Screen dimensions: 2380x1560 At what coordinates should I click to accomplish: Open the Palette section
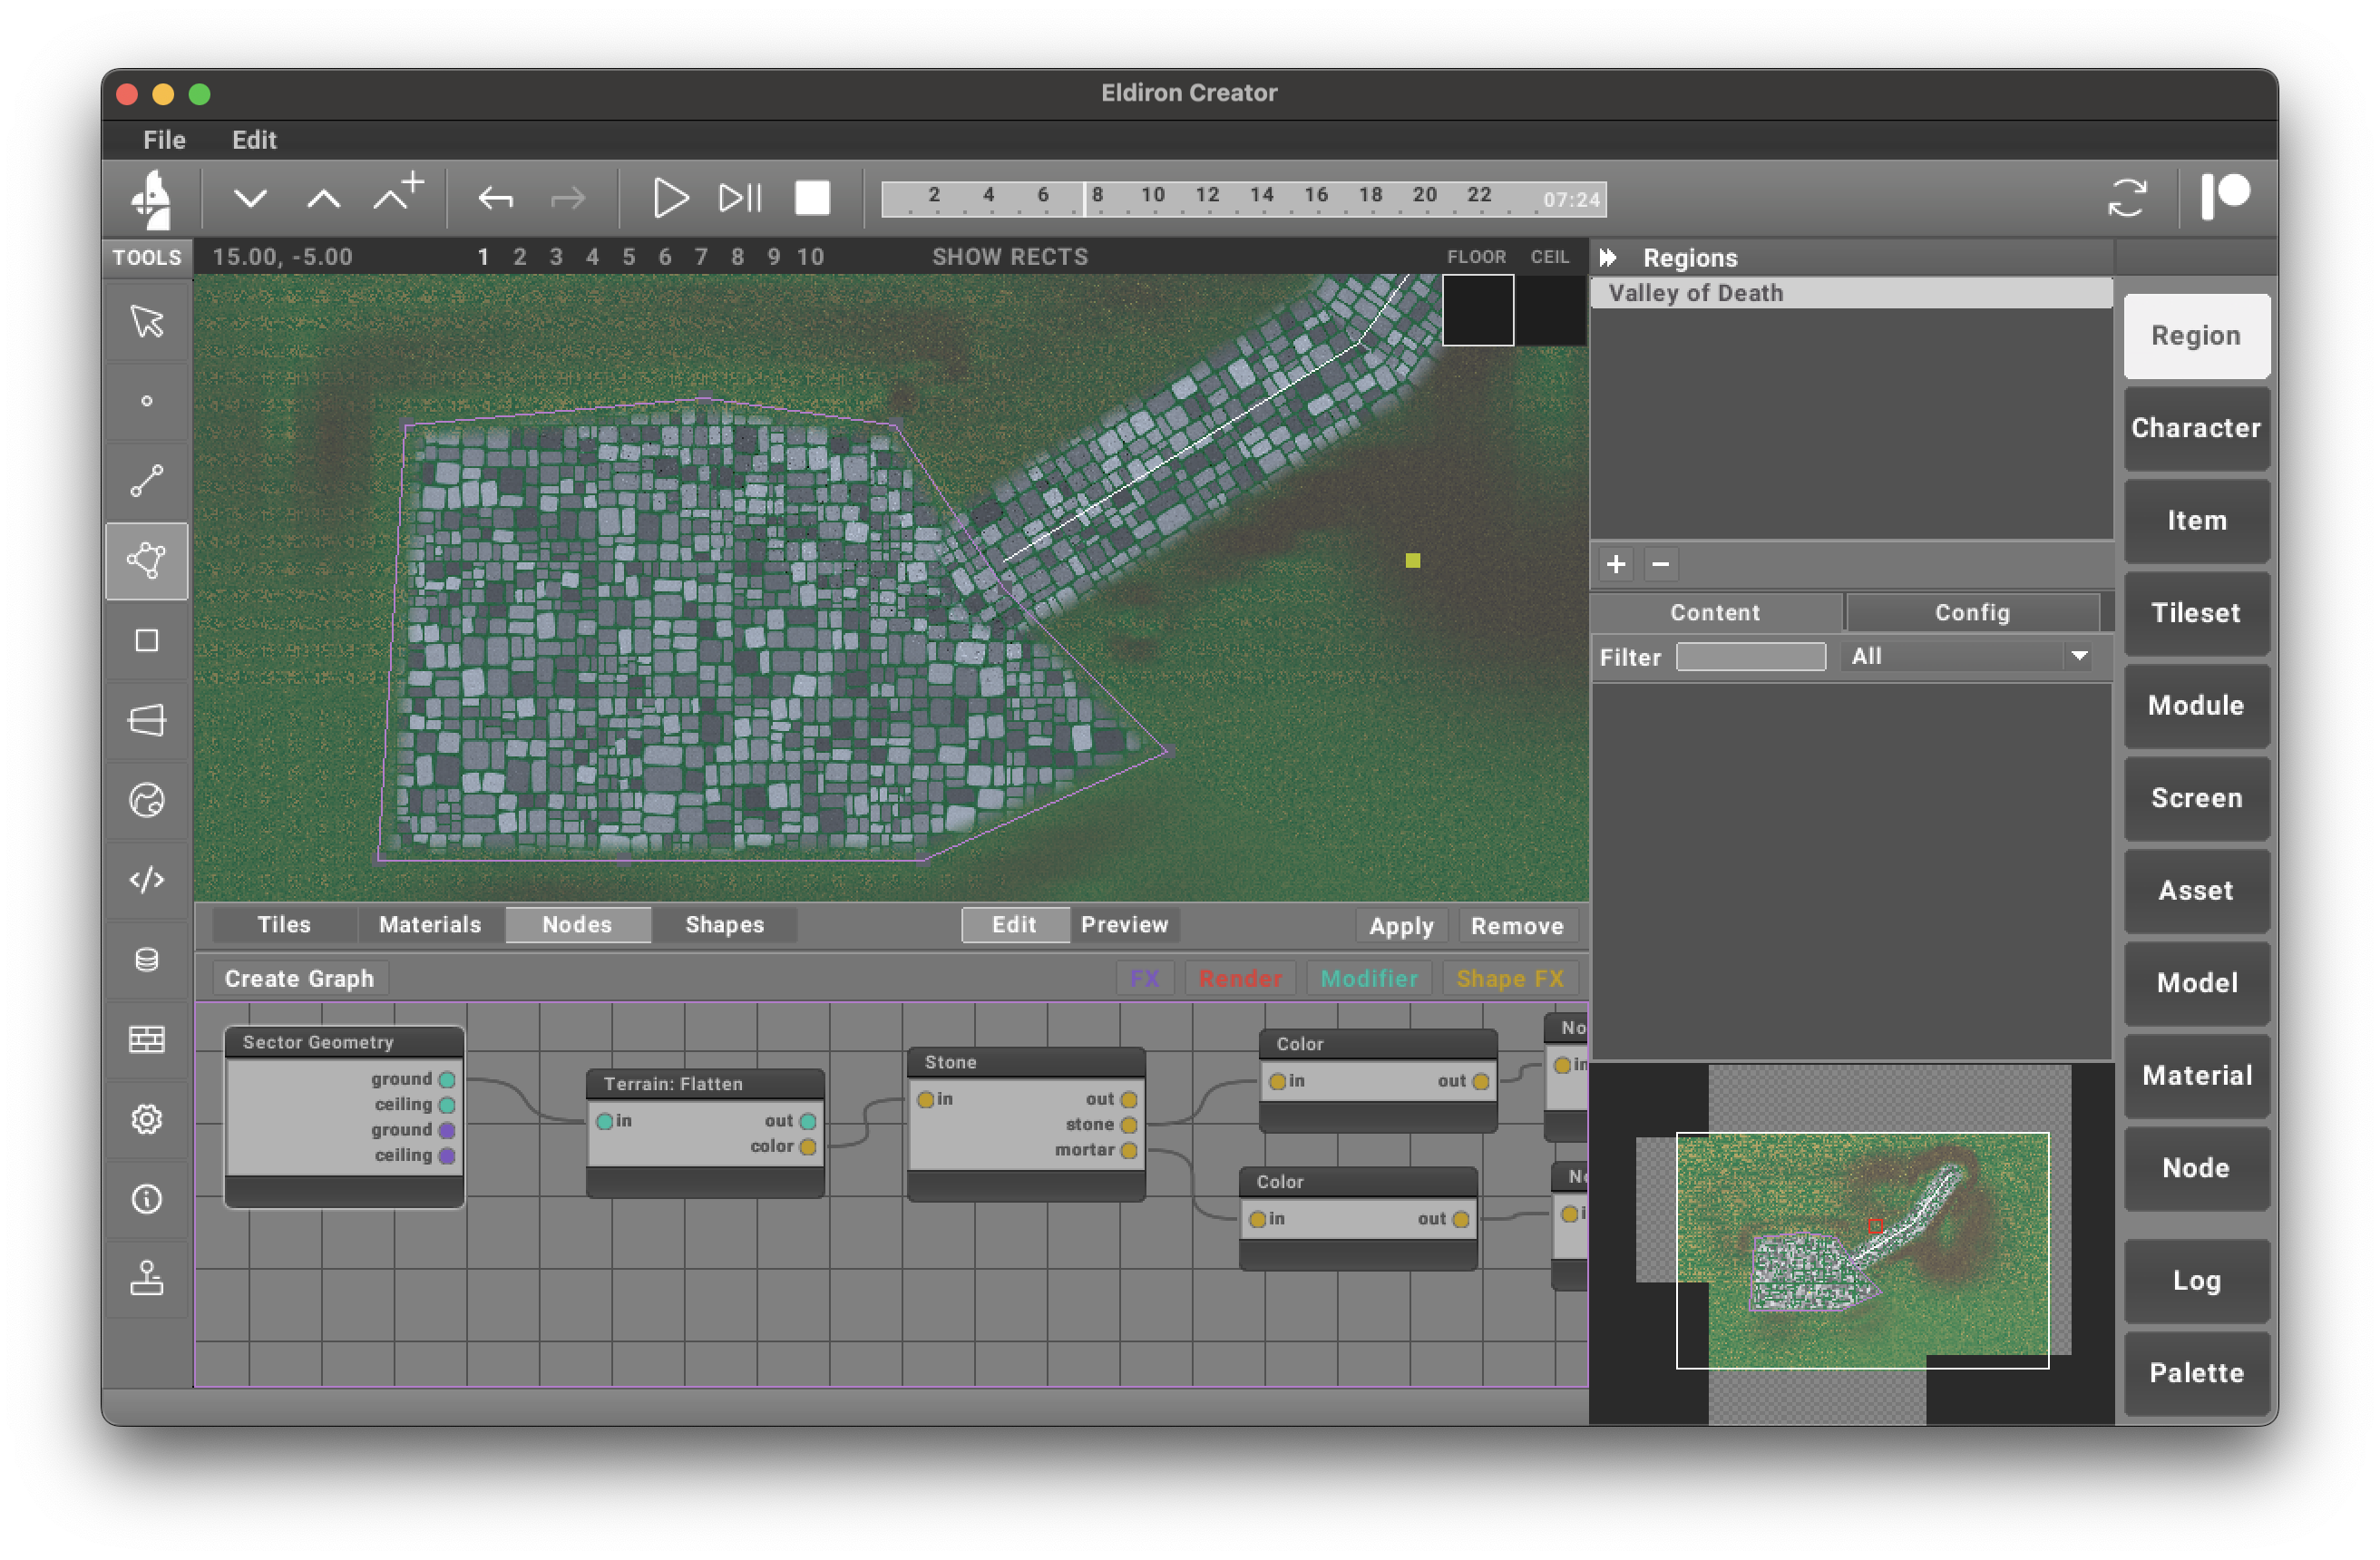pyautogui.click(x=2196, y=1373)
